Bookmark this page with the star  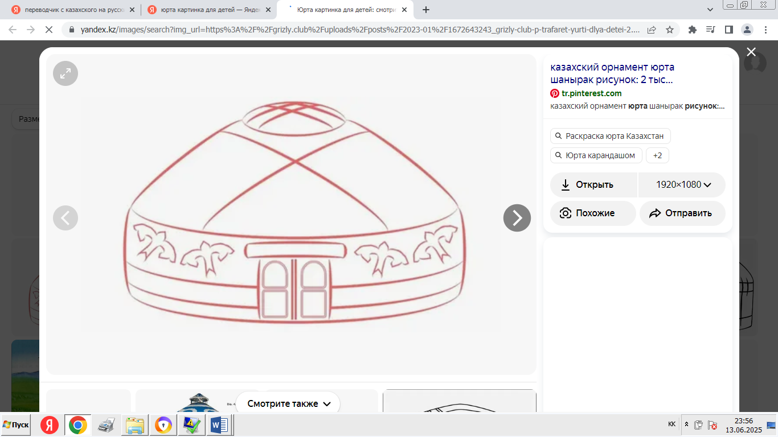pyautogui.click(x=670, y=30)
